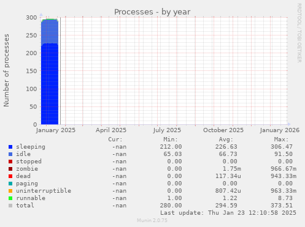This screenshot has height=227, width=305.
Task: Click the lighter blue idle band in graph
Action: click(50, 32)
